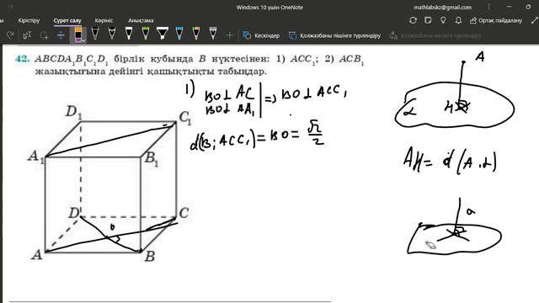Click the dimmed ink to text button

435,35
